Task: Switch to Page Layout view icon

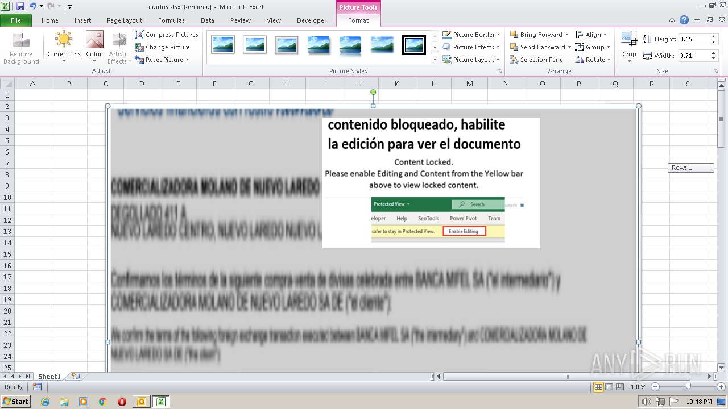Action: (609, 387)
